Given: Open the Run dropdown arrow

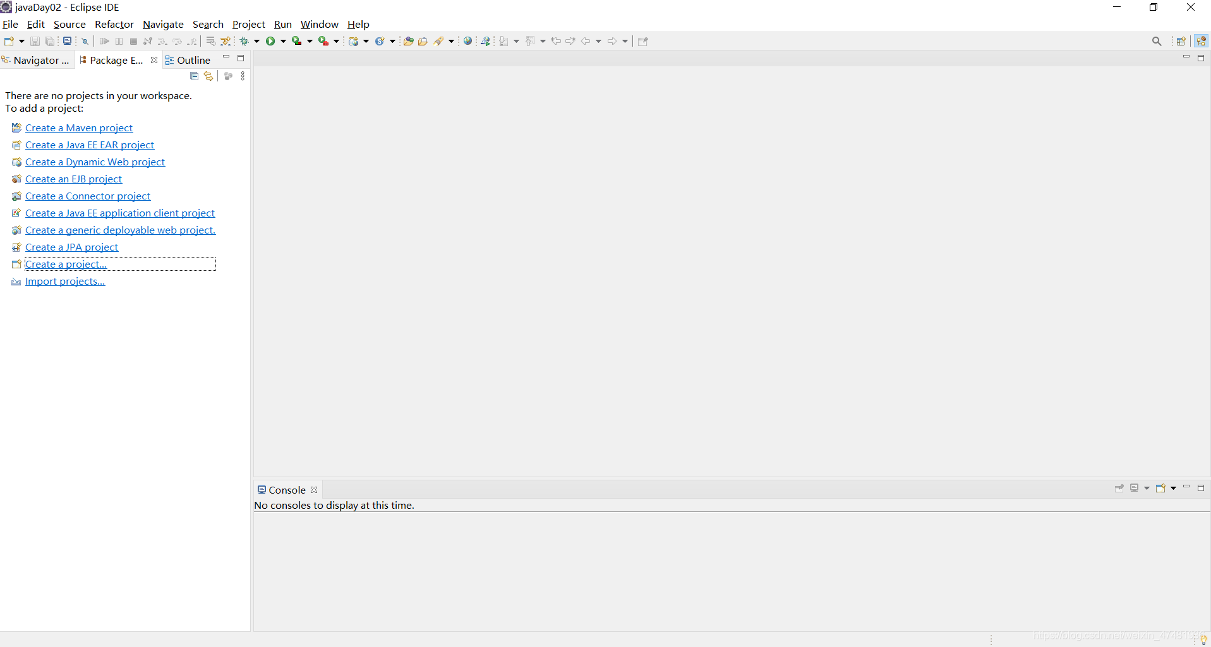Looking at the screenshot, I should pos(283,42).
